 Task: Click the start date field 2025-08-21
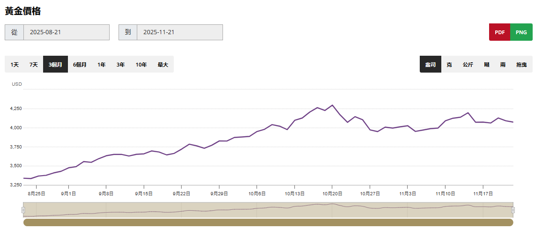pyautogui.click(x=66, y=32)
